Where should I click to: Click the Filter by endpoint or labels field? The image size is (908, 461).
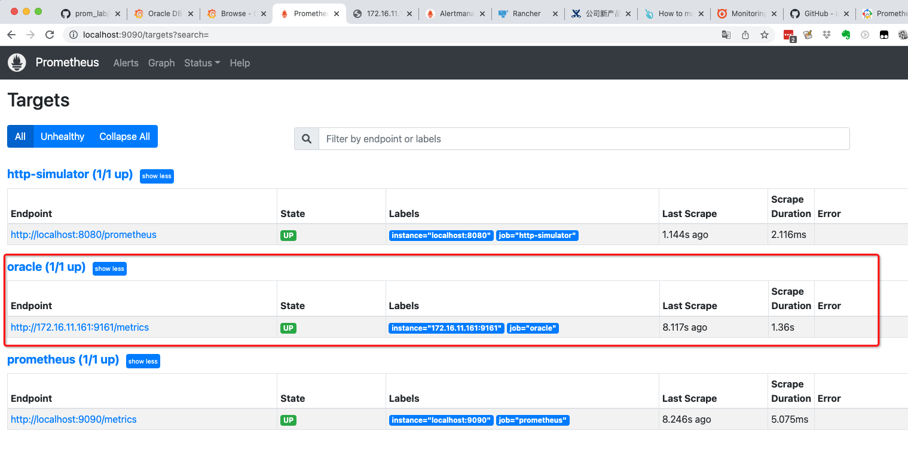(x=583, y=139)
